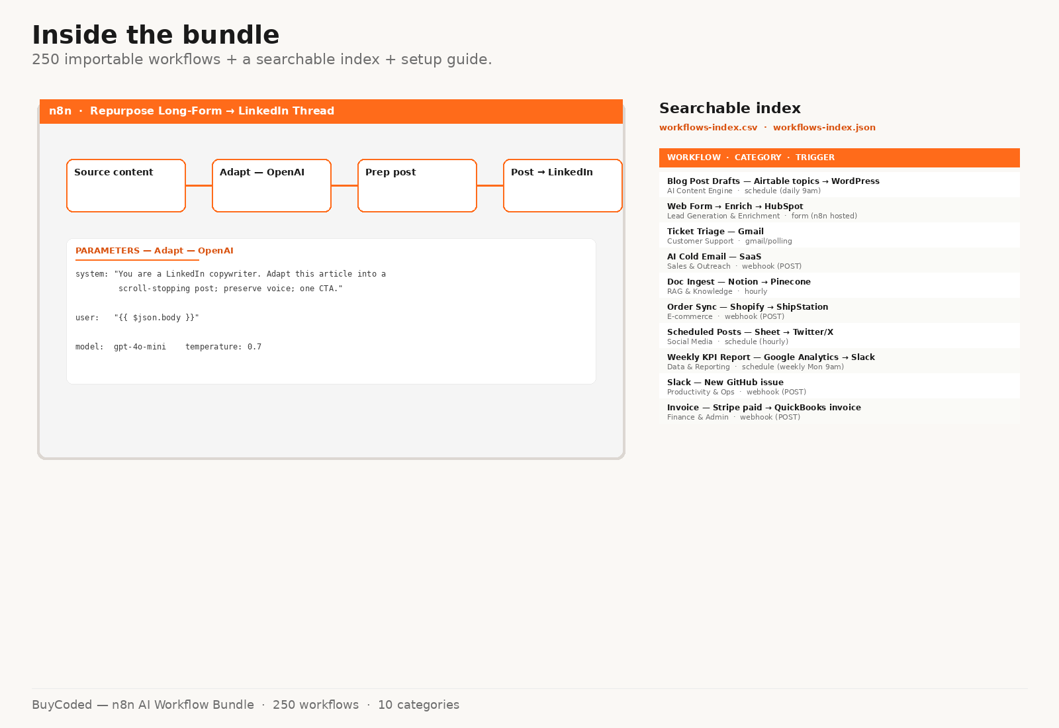
Task: Select the Scheduled Posts — Sheet → Twitter/X row
Action: point(839,336)
